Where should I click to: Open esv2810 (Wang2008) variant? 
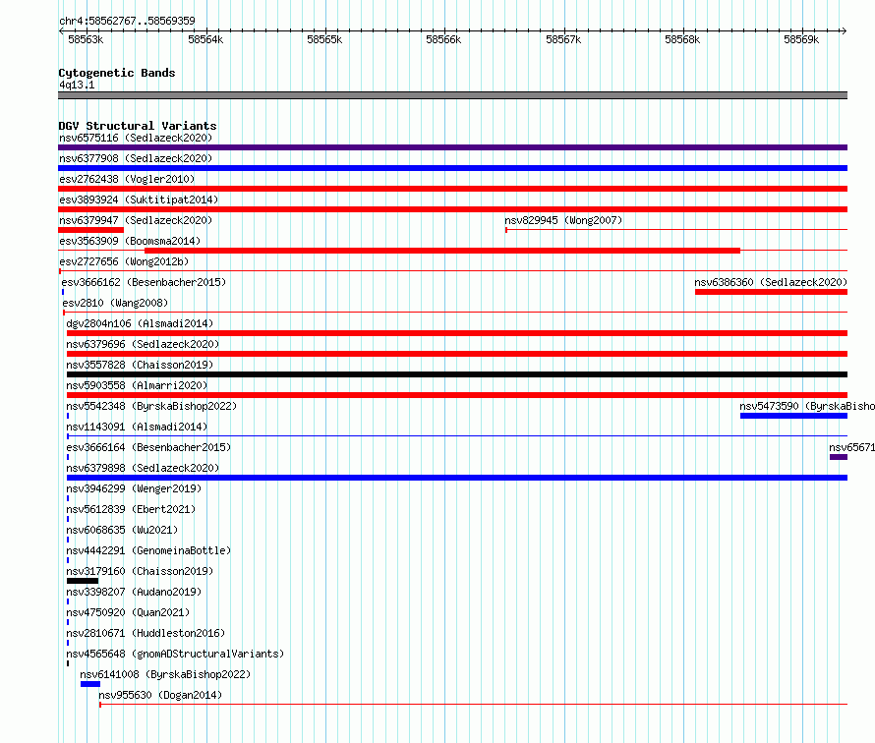coord(115,303)
